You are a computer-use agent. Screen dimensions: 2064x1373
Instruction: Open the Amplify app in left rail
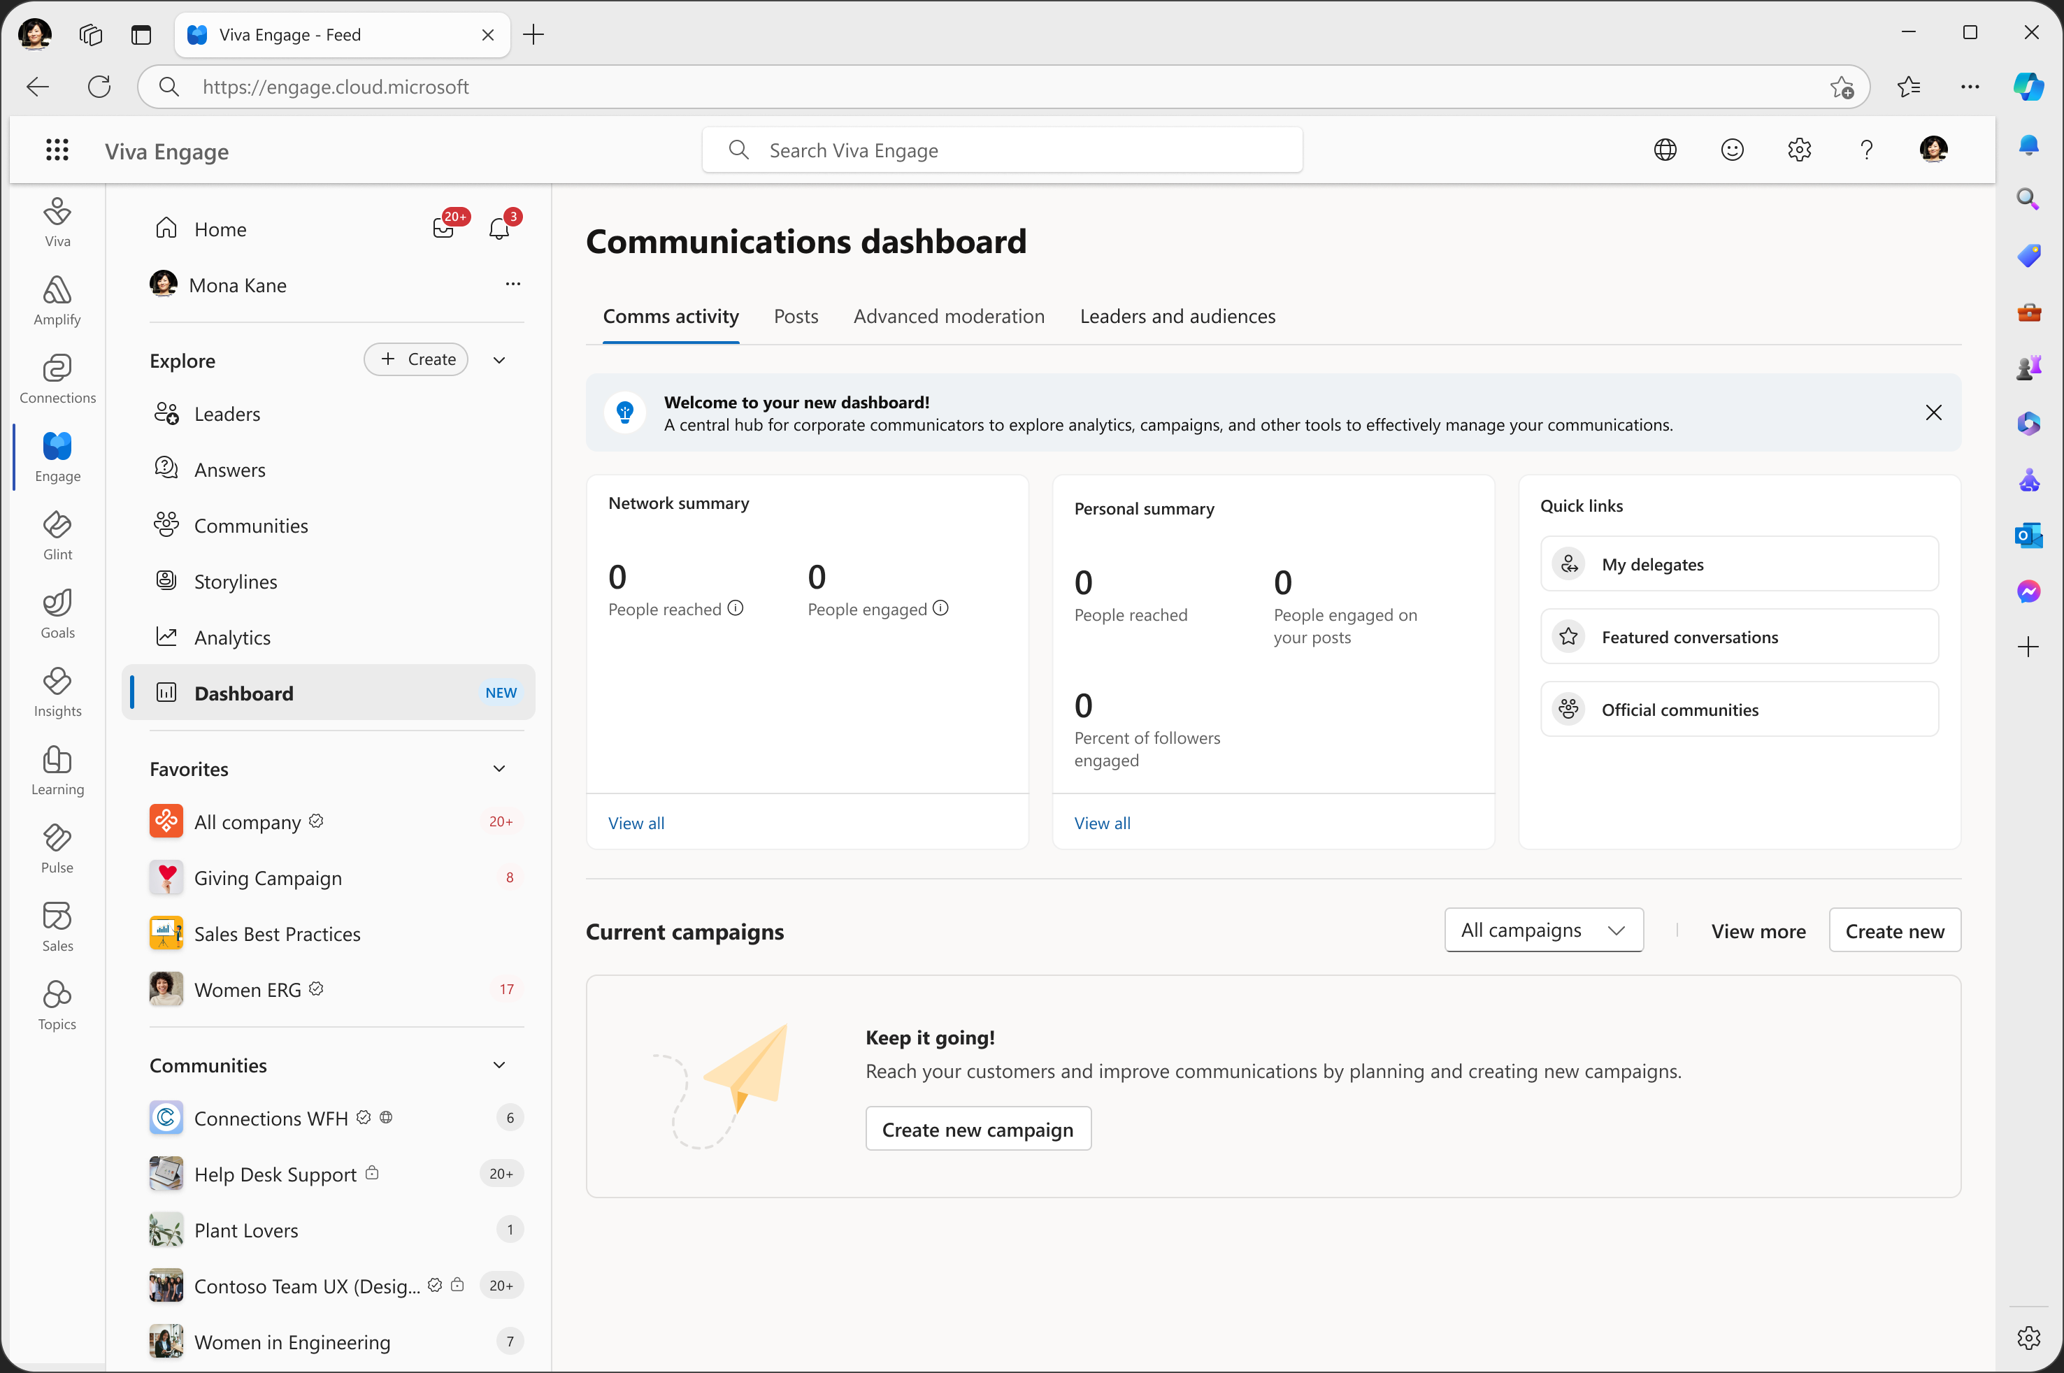[57, 301]
